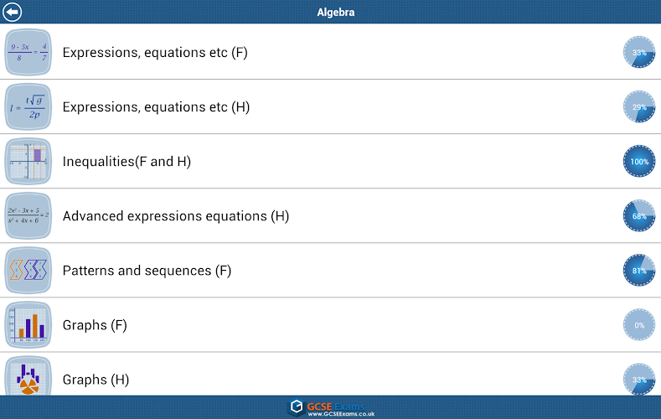
Task: Click the 68% progress indicator
Action: (638, 215)
